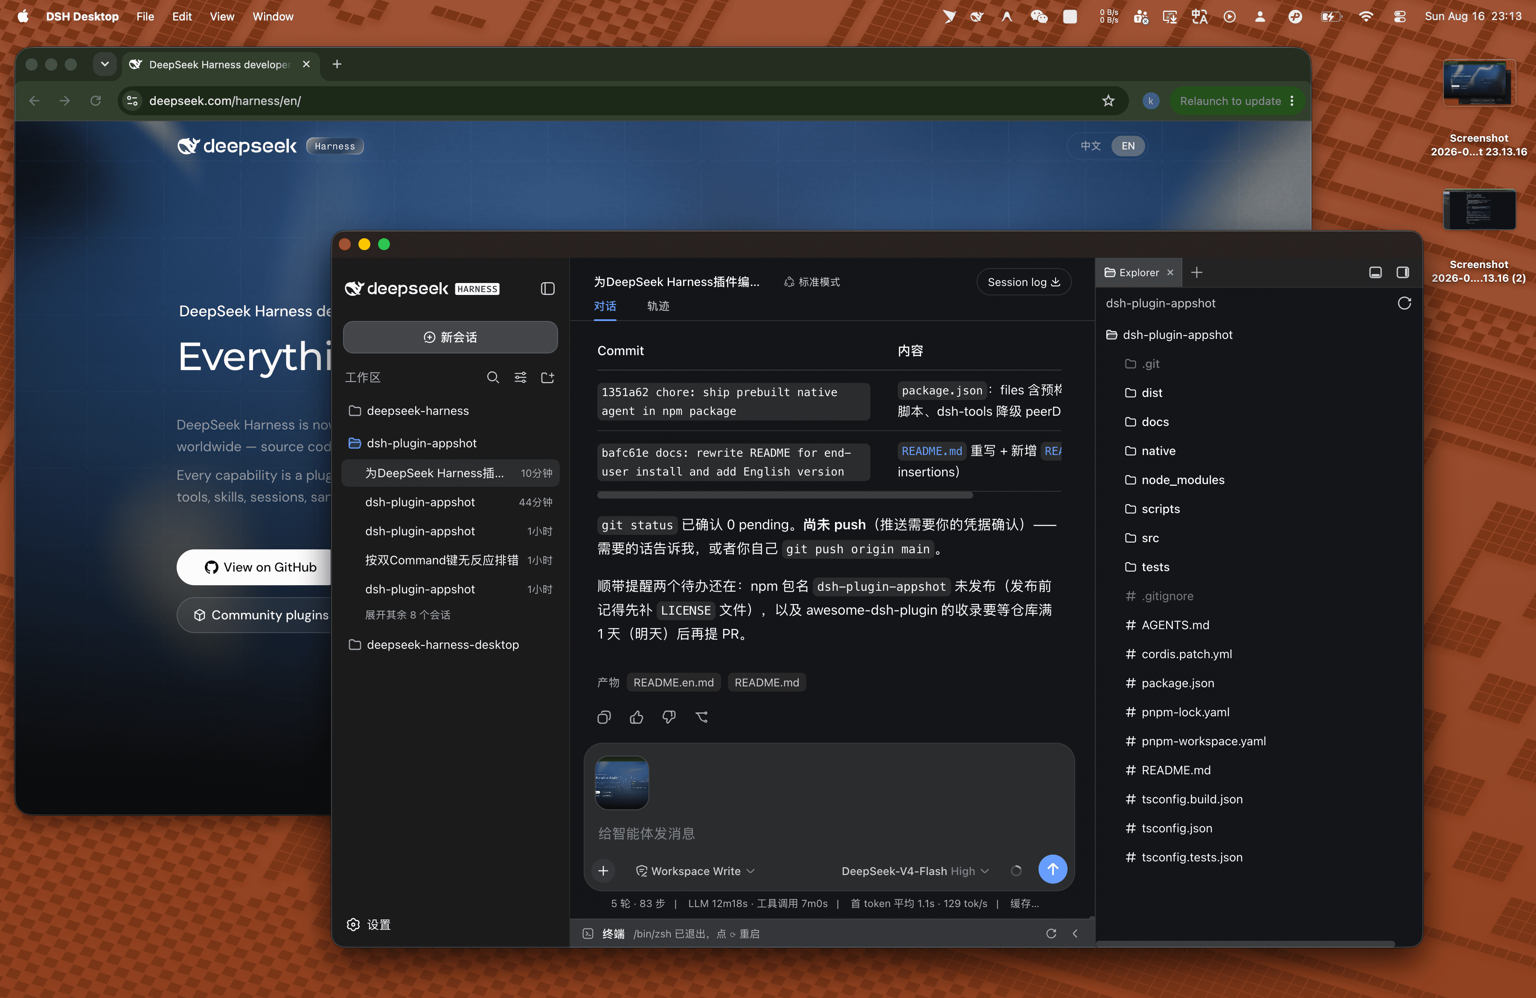
Task: Open the Workspace Write permission dropdown
Action: click(696, 871)
